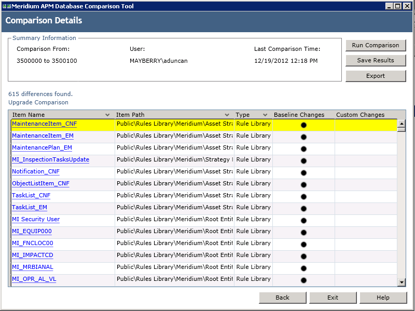Screen dimensions: 415x311
Task: Open MI_InspectionTasksUpdate rule library link
Action: click(50, 159)
